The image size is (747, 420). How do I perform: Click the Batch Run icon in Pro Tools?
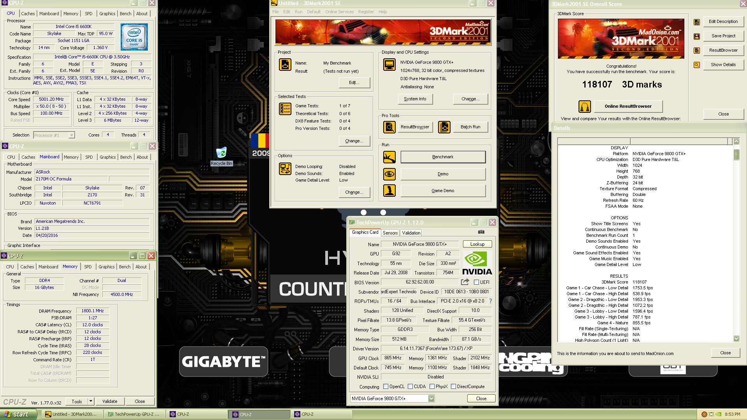444,127
